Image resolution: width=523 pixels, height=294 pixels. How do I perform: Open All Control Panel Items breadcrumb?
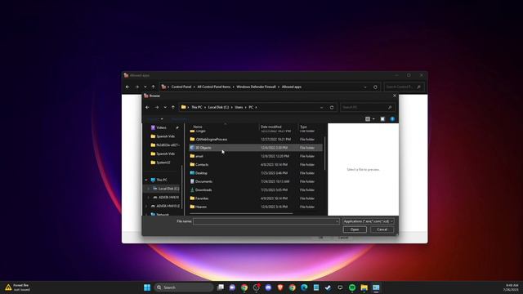(214, 87)
